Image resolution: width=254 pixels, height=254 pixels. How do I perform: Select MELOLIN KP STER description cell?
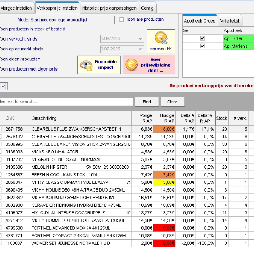tap(81, 167)
